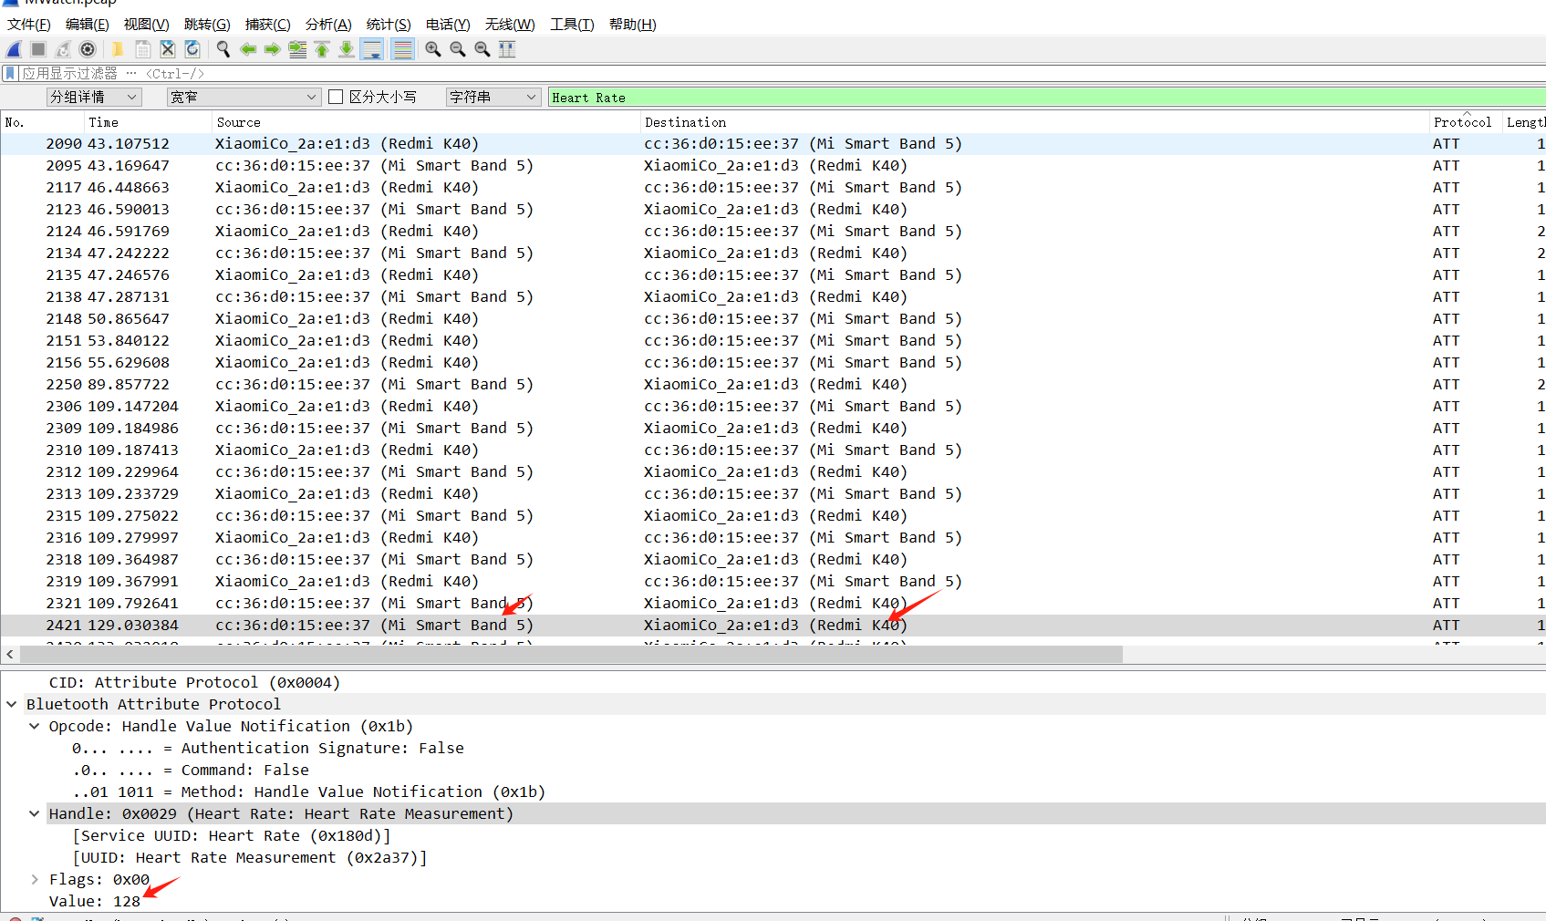This screenshot has width=1546, height=921.
Task: Go back to previous packet in history
Action: (x=248, y=49)
